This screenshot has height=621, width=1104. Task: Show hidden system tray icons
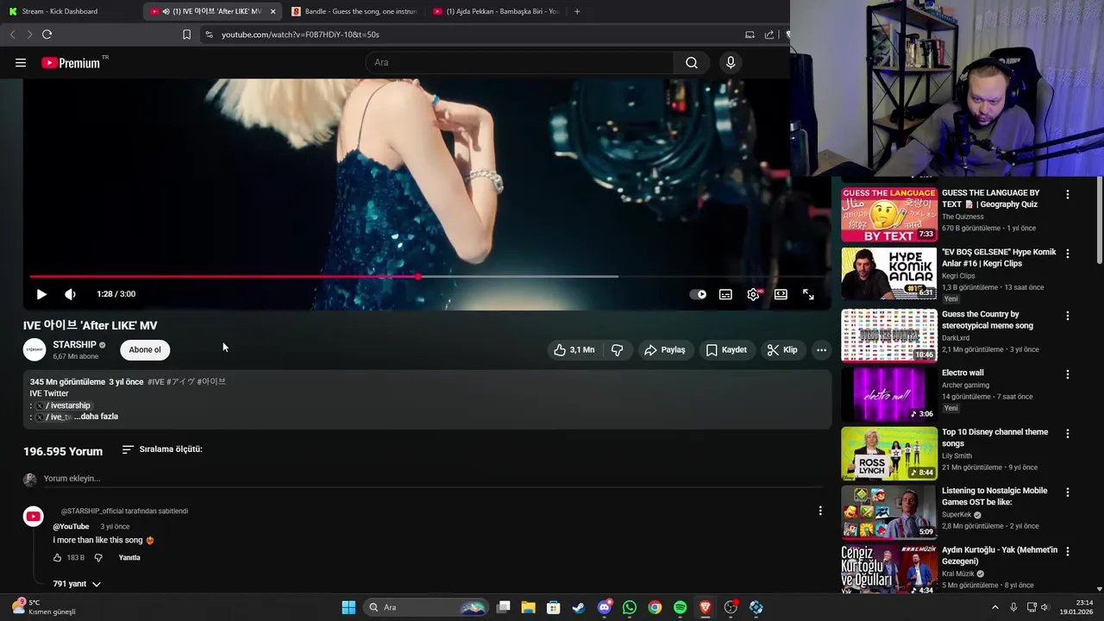point(994,607)
